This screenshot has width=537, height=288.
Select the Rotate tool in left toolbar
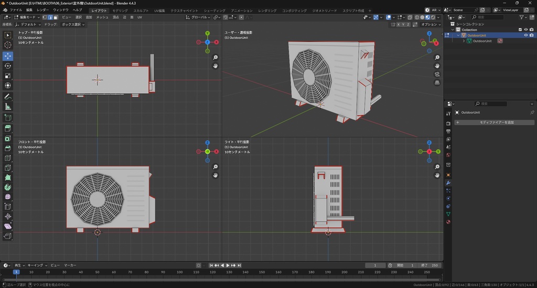8,66
